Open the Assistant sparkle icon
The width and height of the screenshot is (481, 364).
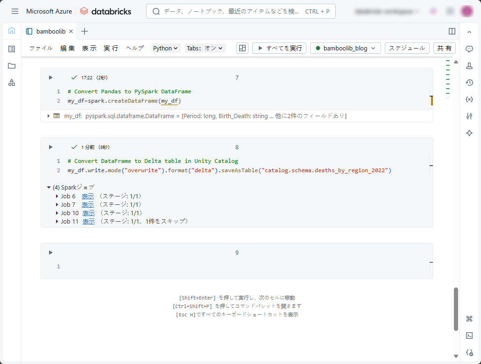click(469, 133)
